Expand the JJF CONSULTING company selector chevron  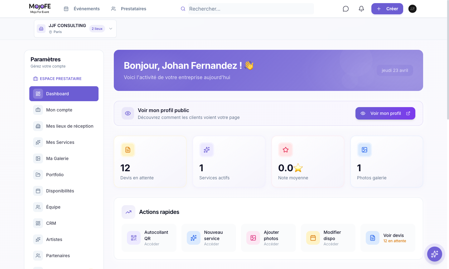coord(111,29)
